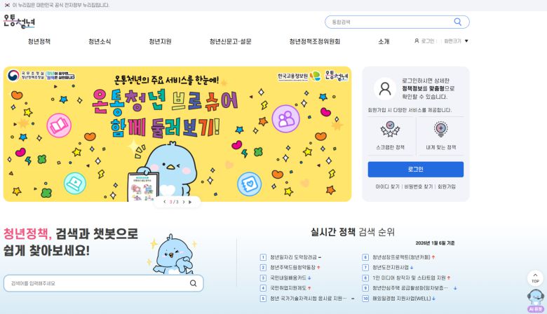Click the blue 로그인 button
Viewport: 547px width, 314px height.
(415, 170)
